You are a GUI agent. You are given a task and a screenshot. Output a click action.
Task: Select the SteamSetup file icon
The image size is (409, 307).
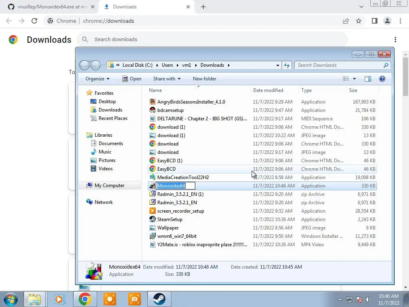152,219
